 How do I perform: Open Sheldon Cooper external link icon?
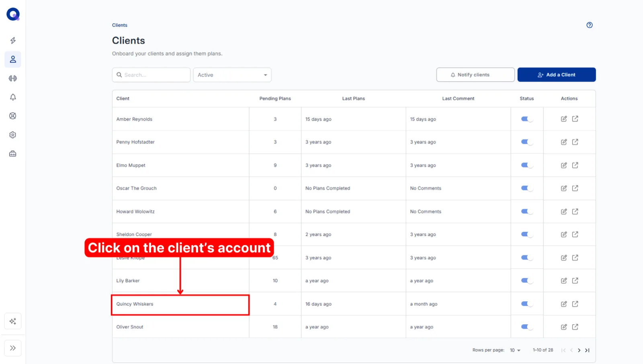[575, 234]
